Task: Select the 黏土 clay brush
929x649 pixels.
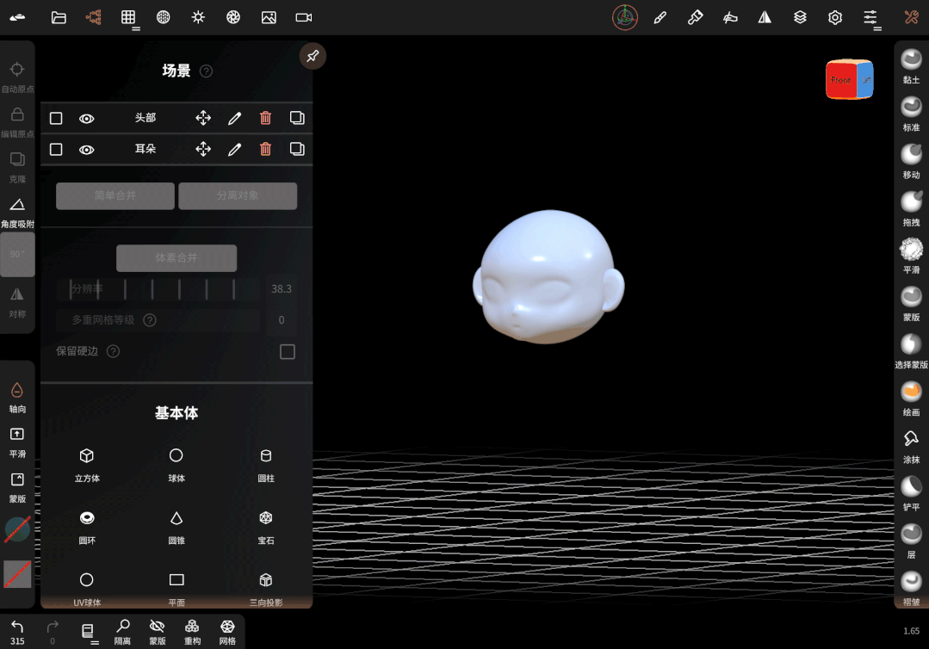Action: (x=911, y=65)
